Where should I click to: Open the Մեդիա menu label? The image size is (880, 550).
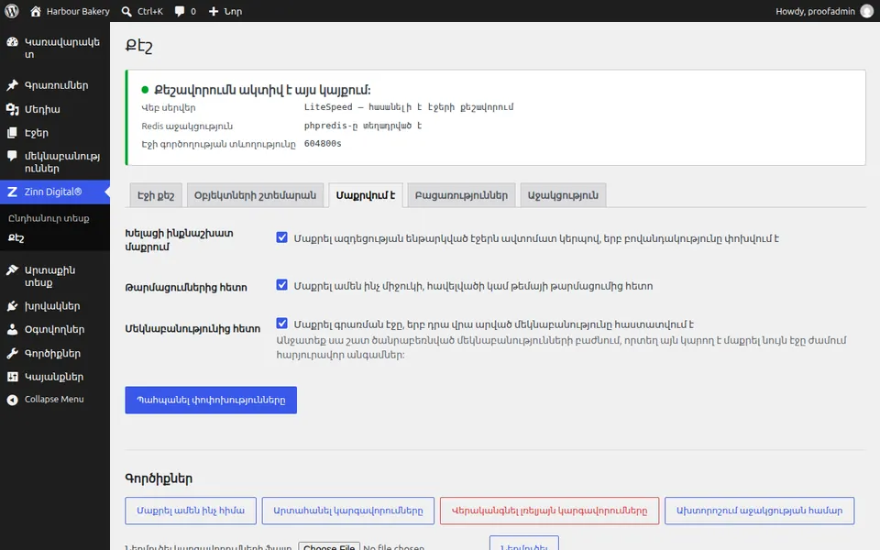(42, 109)
